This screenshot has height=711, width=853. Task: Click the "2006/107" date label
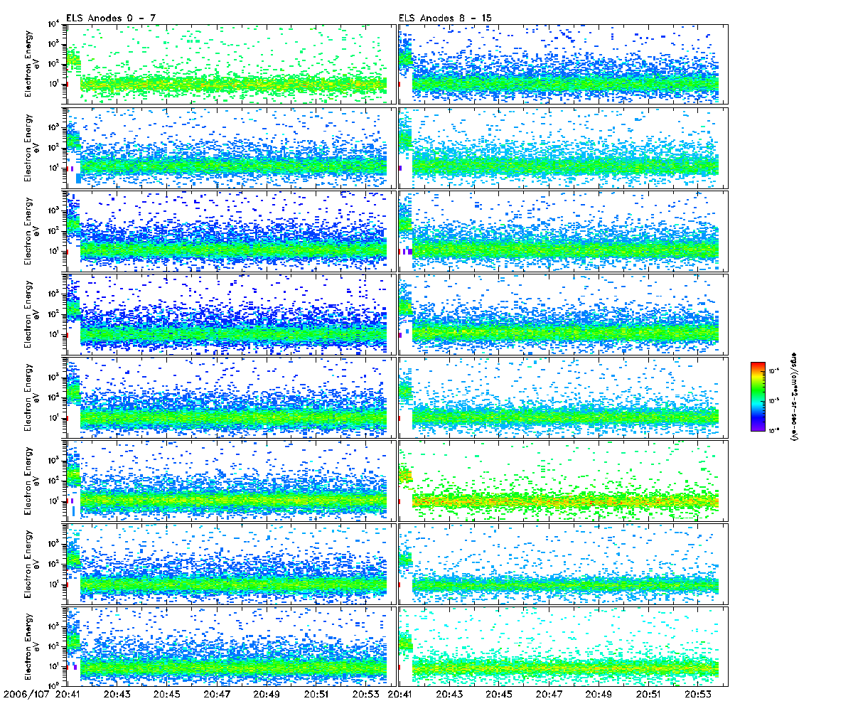tap(28, 695)
